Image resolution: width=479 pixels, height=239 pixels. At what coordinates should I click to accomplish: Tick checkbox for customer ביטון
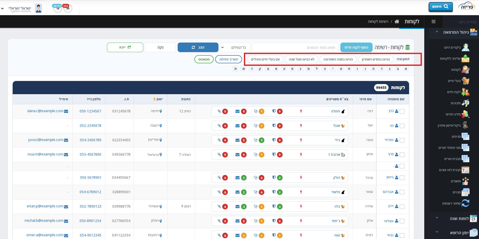click(402, 177)
